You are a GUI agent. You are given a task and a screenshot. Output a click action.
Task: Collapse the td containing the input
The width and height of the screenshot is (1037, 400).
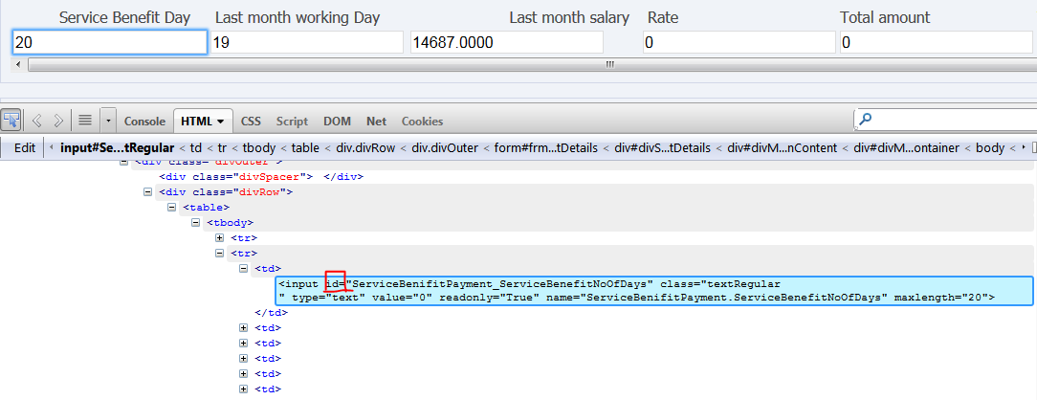tap(243, 268)
